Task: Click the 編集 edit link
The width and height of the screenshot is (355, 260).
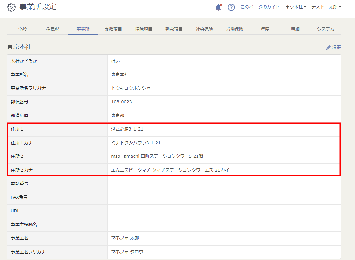Action: coord(333,47)
